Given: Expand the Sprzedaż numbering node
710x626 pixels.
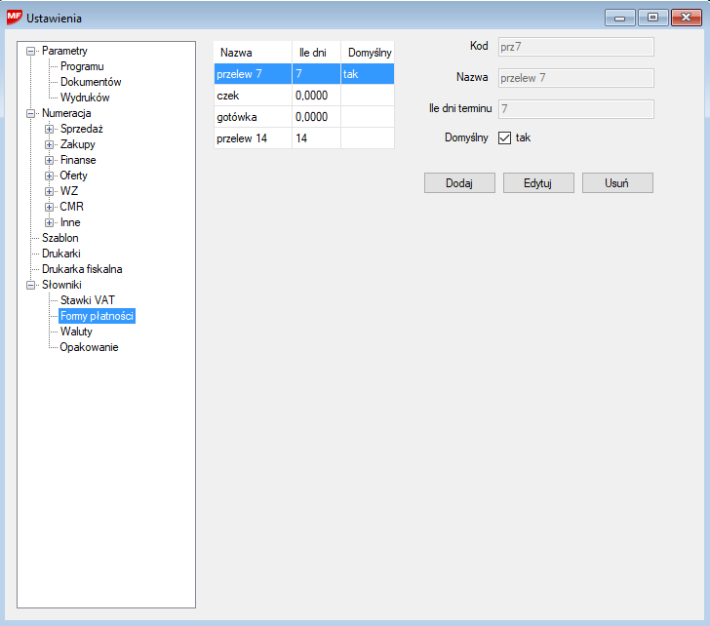Looking at the screenshot, I should pos(50,129).
